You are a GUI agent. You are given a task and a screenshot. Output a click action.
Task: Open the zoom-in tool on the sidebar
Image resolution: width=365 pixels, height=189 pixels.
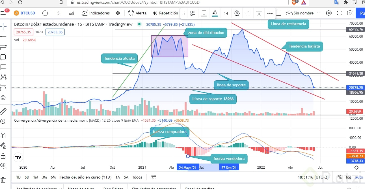[4, 122]
